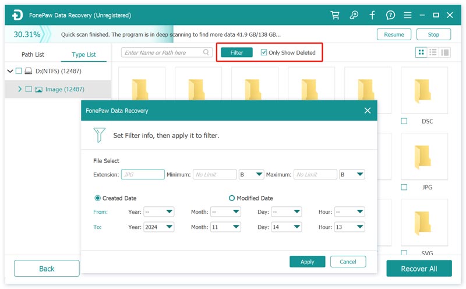The width and height of the screenshot is (466, 289).
Task: Uncheck Only Show Deleted checkbox
Action: [x=264, y=52]
